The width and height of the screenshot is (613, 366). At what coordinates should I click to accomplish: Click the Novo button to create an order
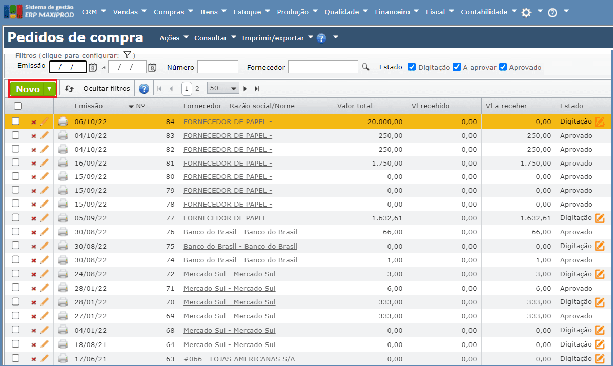point(28,88)
